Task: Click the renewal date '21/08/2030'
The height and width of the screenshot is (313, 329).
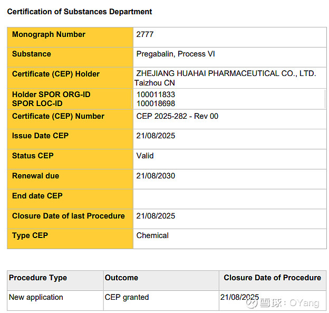Action: [156, 176]
